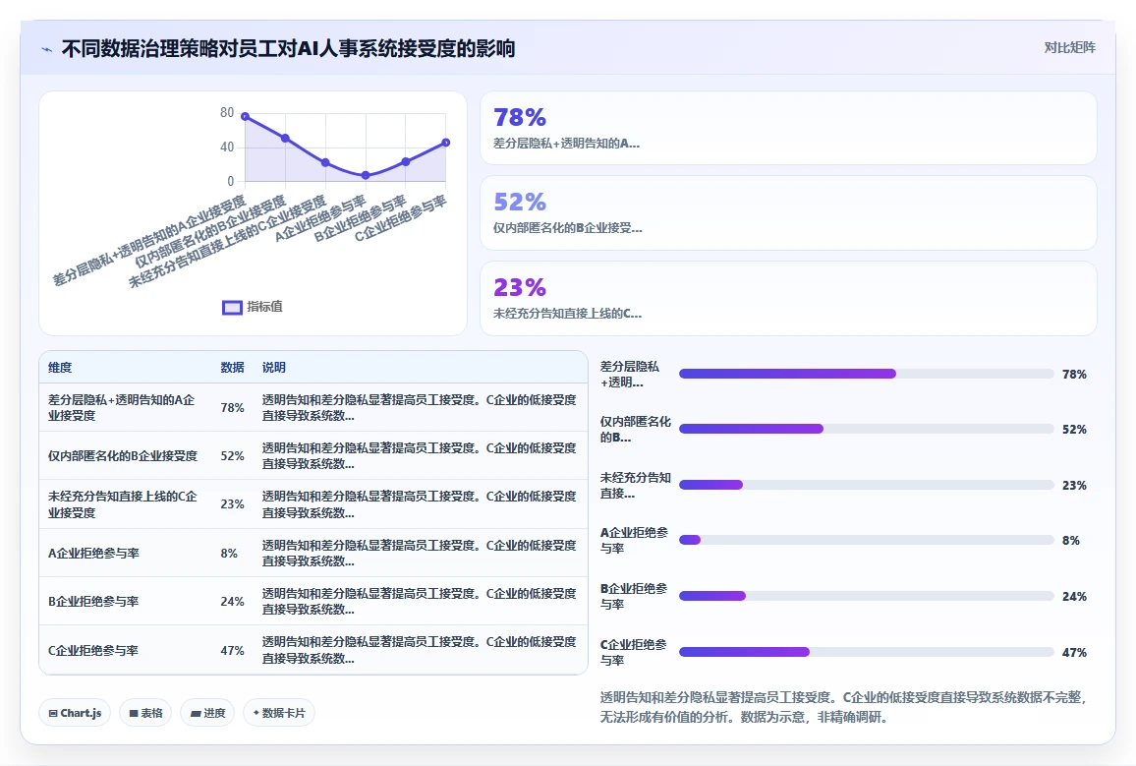The width and height of the screenshot is (1136, 766).
Task: Click the 表格 tag chip
Action: [x=145, y=713]
